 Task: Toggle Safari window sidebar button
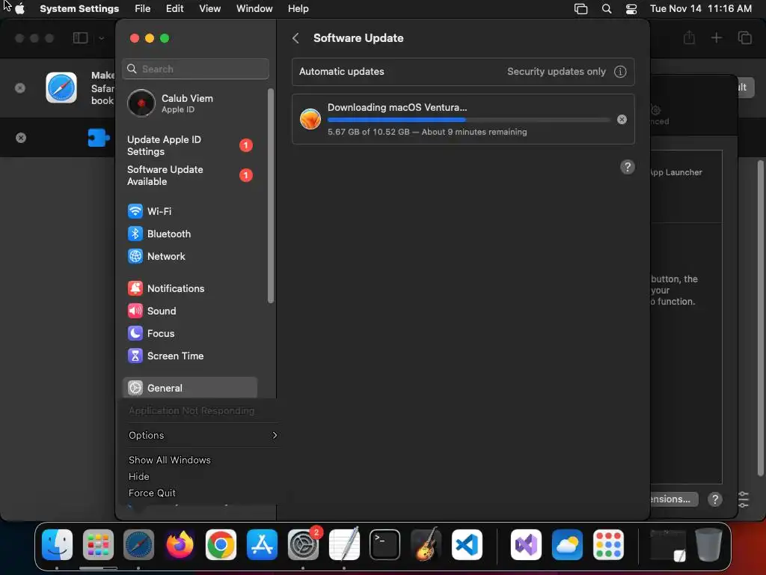point(81,38)
